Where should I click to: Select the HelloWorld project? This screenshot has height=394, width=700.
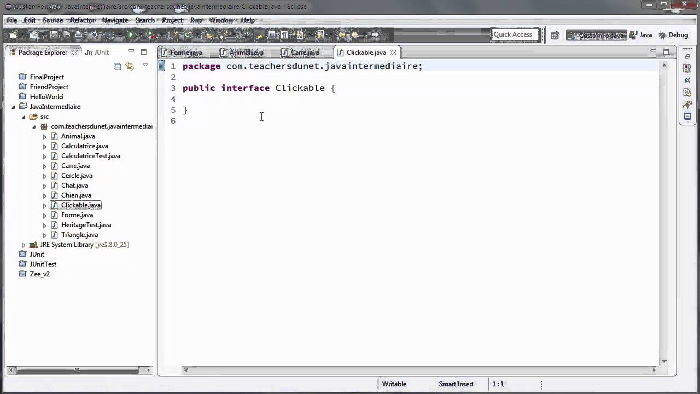46,97
